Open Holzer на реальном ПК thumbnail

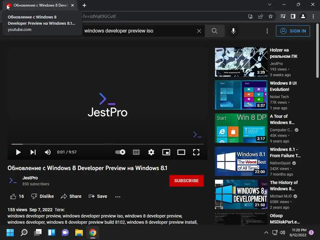tap(241, 62)
